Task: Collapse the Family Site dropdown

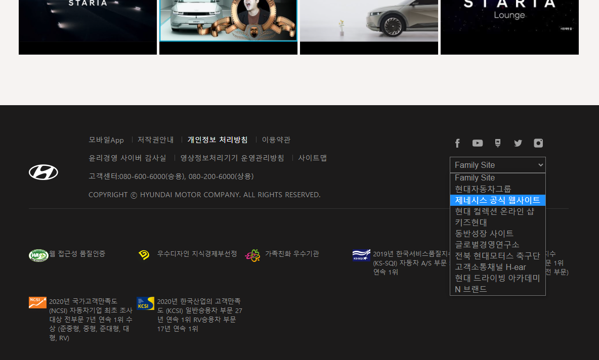Action: pyautogui.click(x=498, y=165)
